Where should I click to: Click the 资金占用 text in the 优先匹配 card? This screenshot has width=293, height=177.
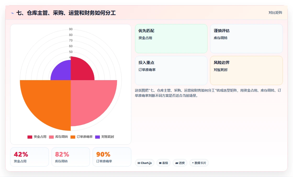pos(145,38)
